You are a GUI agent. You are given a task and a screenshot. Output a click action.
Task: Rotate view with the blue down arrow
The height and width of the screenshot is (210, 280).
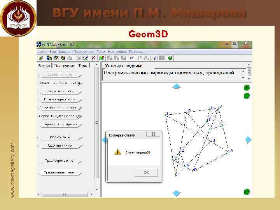pyautogui.click(x=177, y=193)
